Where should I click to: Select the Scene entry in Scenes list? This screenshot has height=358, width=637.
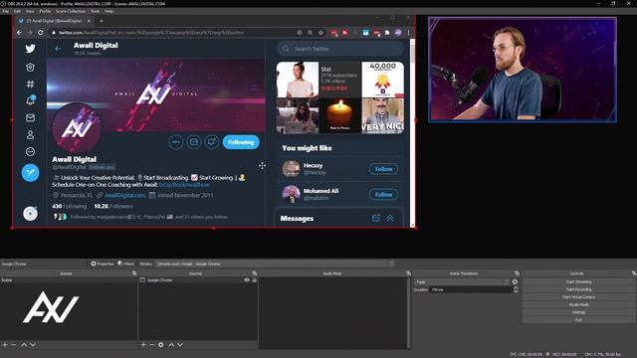click(69, 280)
